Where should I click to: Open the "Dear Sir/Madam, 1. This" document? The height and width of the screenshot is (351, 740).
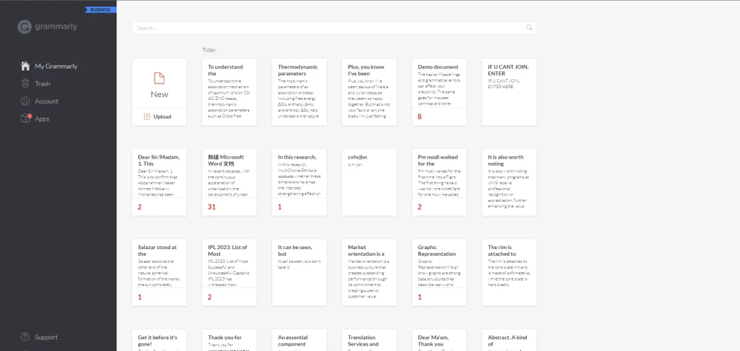click(x=159, y=182)
